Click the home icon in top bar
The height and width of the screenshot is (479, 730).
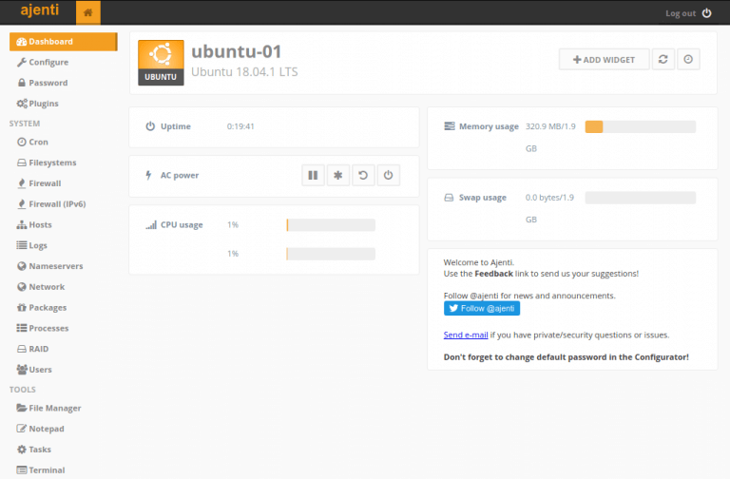click(x=88, y=12)
